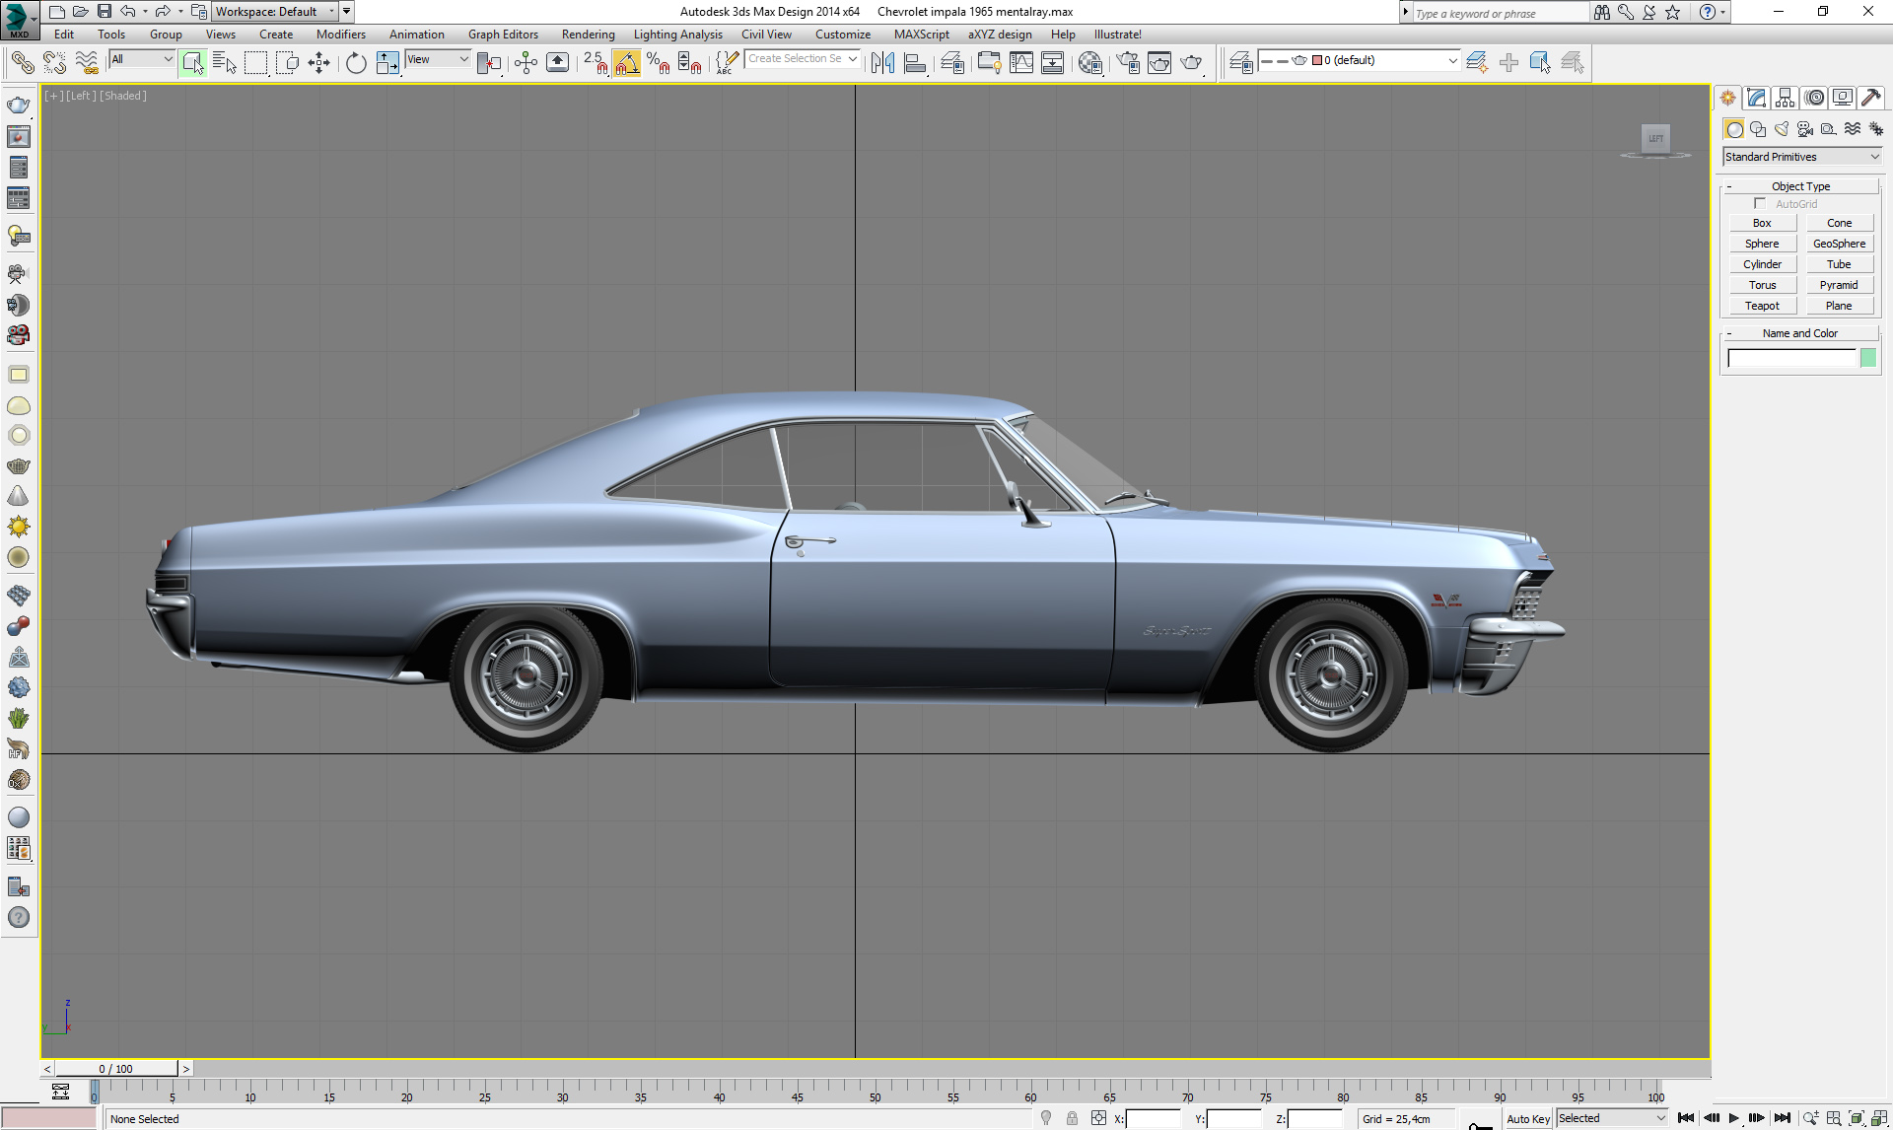The width and height of the screenshot is (1893, 1130).
Task: Click Bind to Space Warp icon
Action: click(x=87, y=63)
